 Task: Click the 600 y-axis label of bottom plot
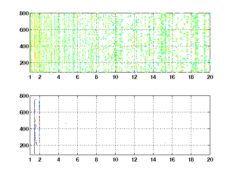pos(24,112)
